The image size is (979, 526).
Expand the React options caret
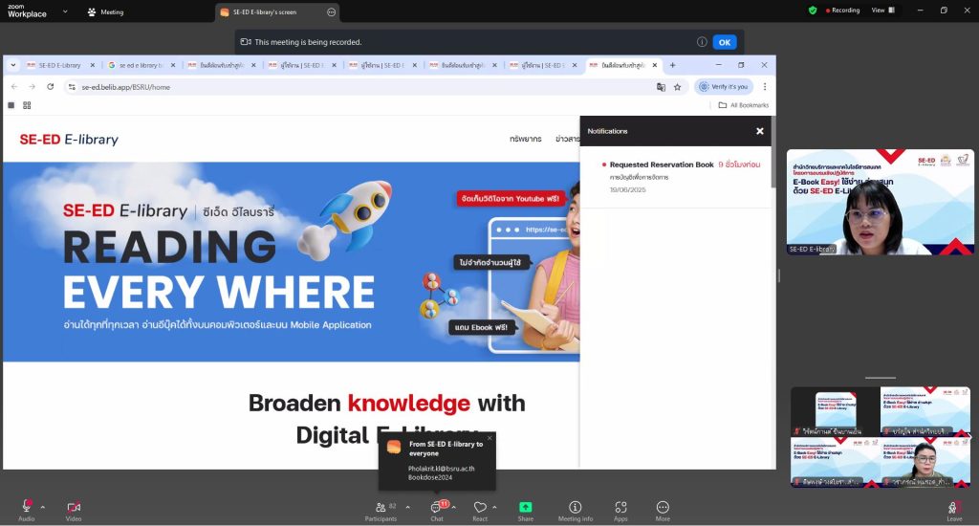click(x=494, y=507)
